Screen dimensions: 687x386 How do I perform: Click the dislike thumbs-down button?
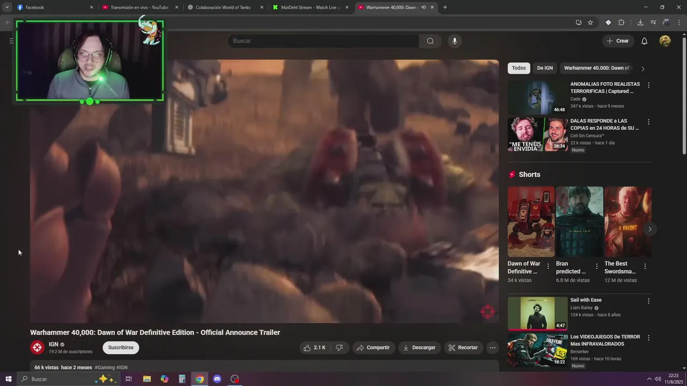[x=339, y=347]
